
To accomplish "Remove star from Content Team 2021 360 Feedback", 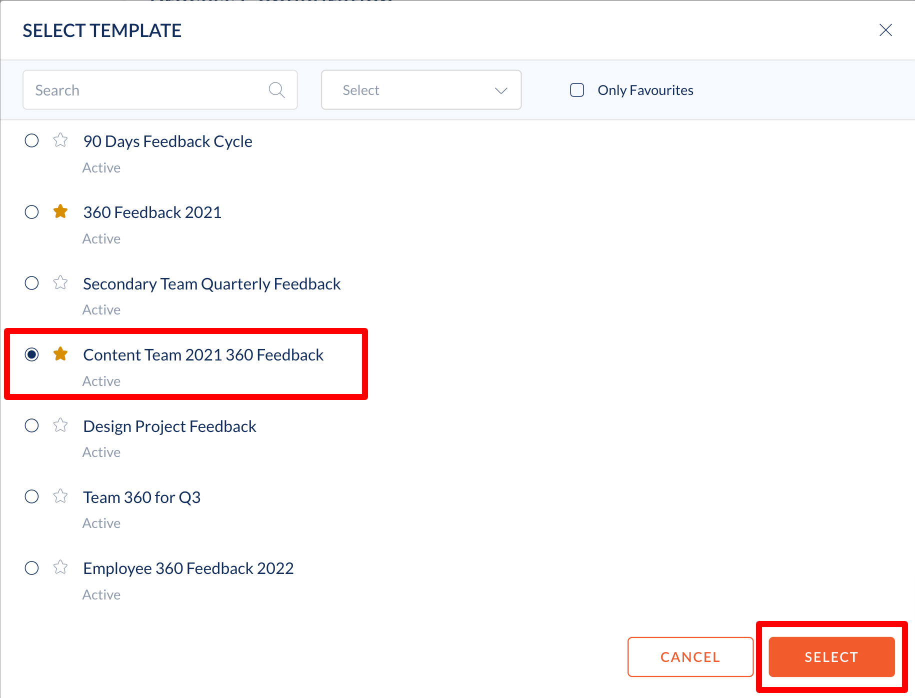I will [x=60, y=354].
